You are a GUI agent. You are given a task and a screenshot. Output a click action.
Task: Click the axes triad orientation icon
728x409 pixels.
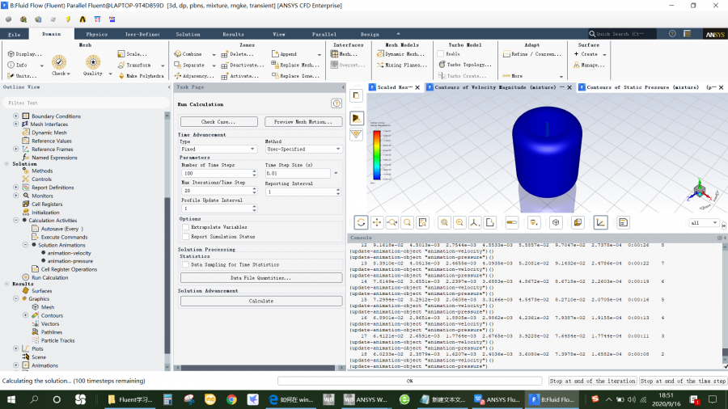click(476, 222)
